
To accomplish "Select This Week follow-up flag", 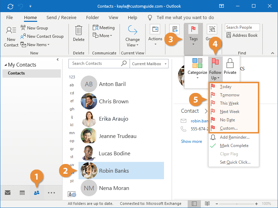I will pyautogui.click(x=234, y=103).
